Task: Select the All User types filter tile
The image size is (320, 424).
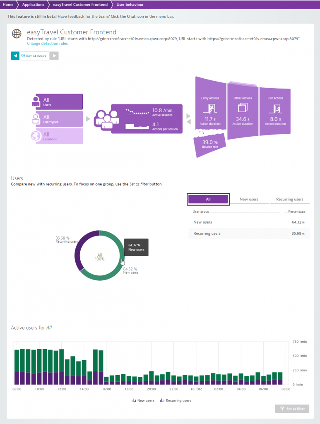Action: pyautogui.click(x=59, y=119)
